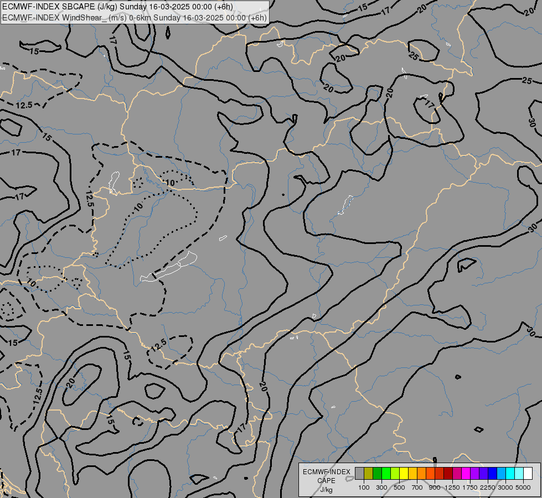Click the legend label '1750'
Viewport: 542px width, 498px height.
470,487
